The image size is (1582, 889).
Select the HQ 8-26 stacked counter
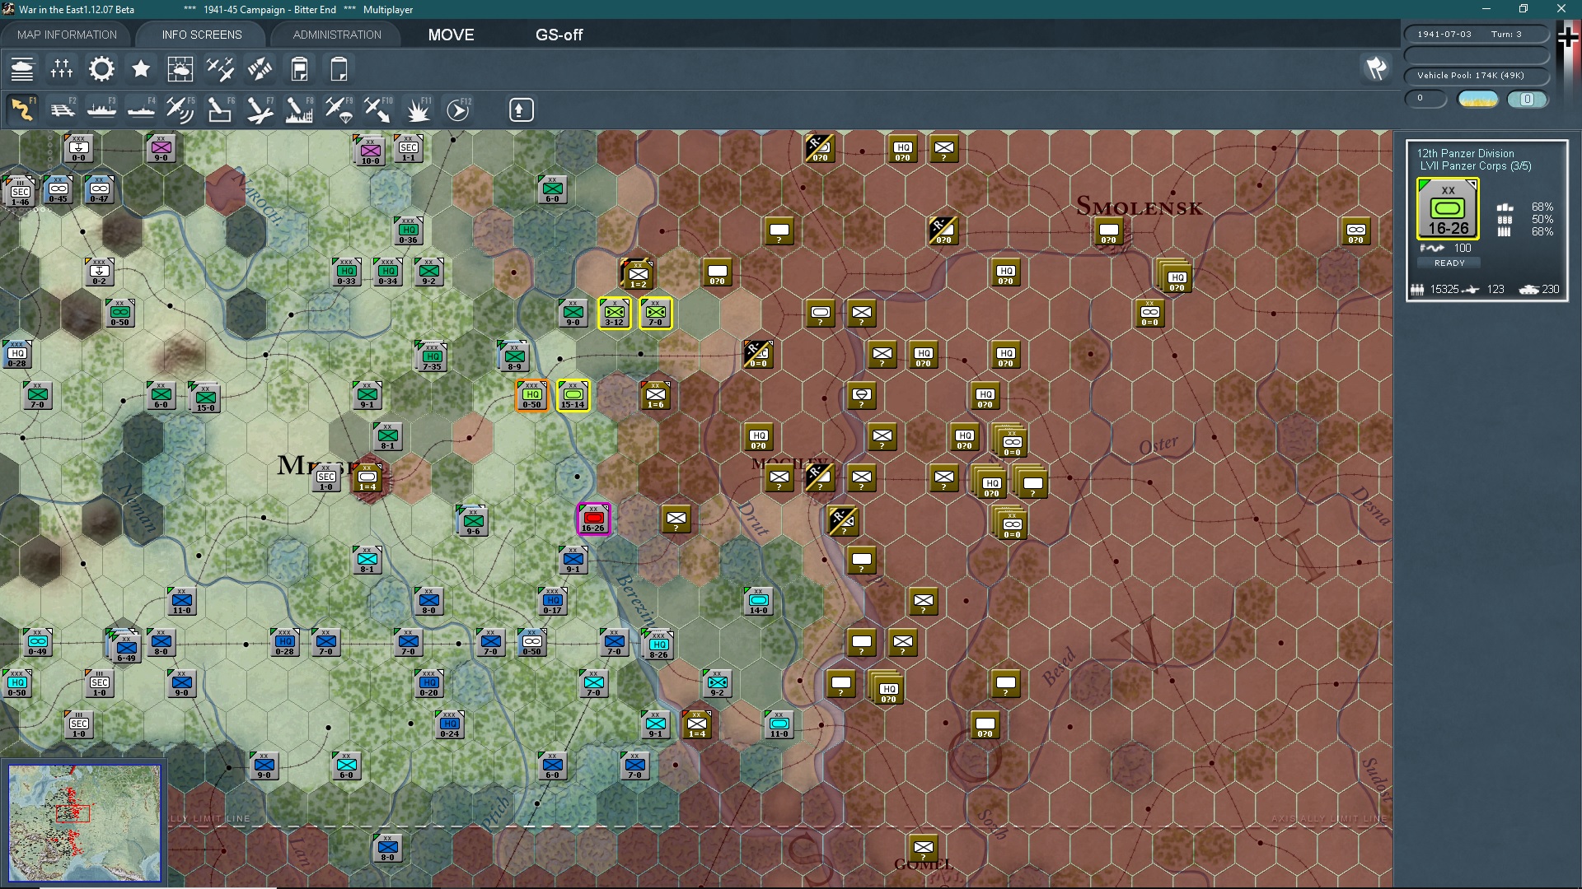point(658,645)
